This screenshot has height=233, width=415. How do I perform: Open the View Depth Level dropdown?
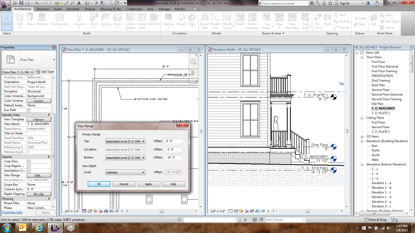click(x=125, y=172)
